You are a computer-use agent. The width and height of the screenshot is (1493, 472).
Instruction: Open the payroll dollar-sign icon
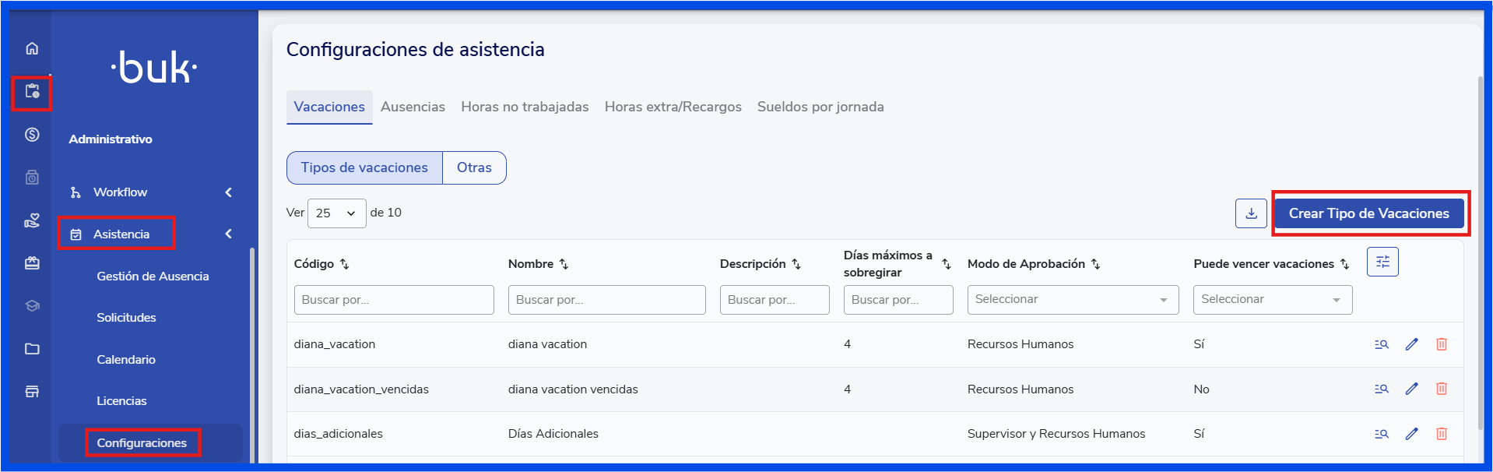pyautogui.click(x=32, y=135)
